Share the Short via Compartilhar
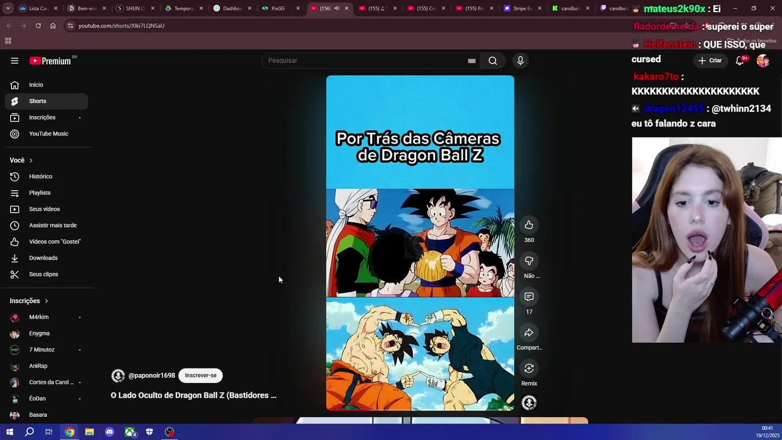The image size is (782, 440). pyautogui.click(x=529, y=332)
